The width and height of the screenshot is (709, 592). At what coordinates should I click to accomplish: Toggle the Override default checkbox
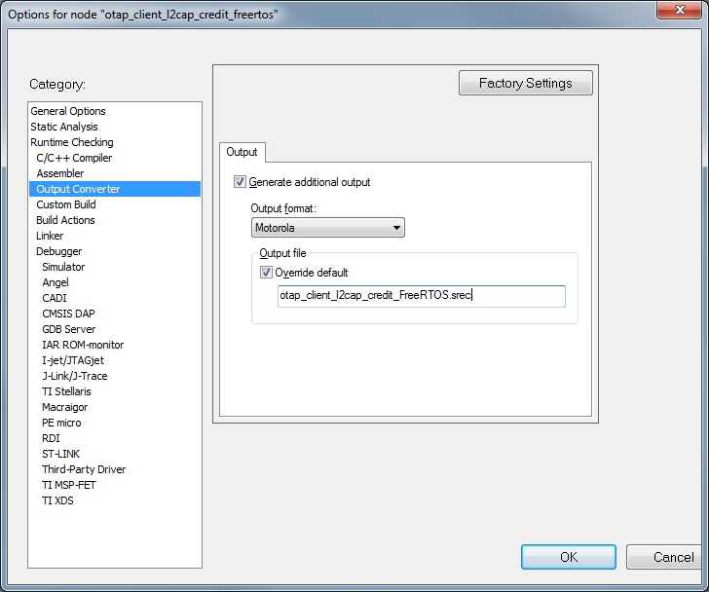tap(267, 273)
